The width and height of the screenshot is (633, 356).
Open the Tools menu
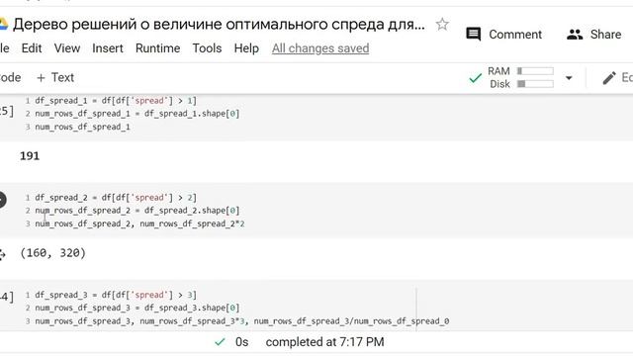click(x=207, y=48)
